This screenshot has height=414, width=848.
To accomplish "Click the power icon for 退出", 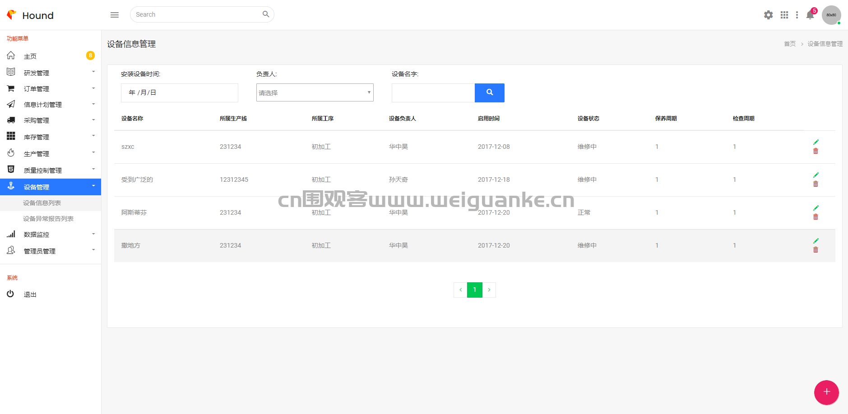I will click(10, 294).
